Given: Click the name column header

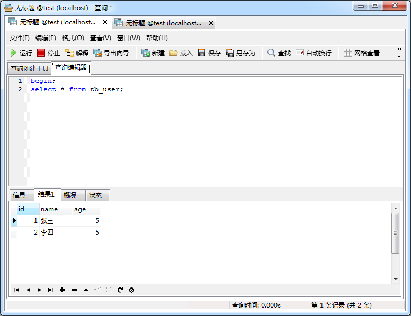Looking at the screenshot, I should [56, 209].
